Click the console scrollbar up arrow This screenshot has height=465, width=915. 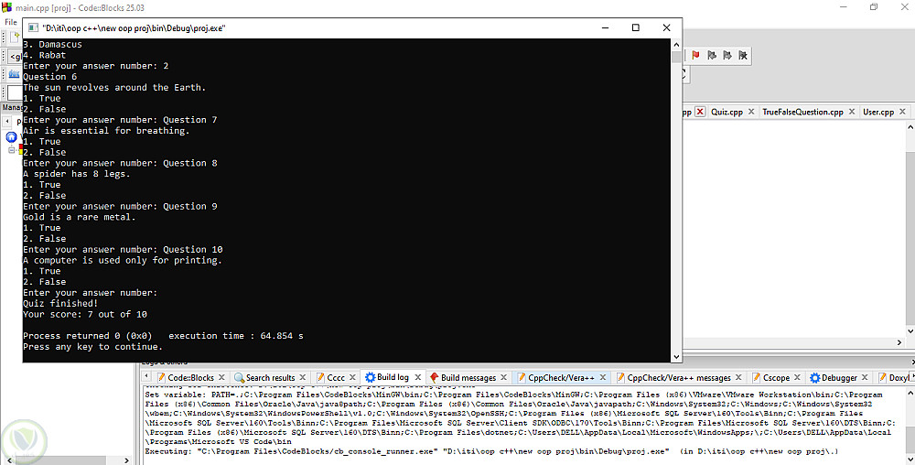[x=676, y=44]
